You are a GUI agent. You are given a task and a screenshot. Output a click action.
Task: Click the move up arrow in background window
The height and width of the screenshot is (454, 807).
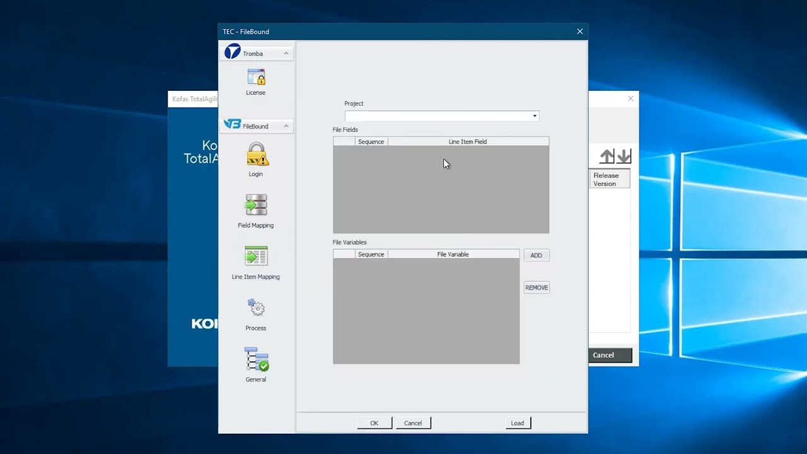pos(607,156)
